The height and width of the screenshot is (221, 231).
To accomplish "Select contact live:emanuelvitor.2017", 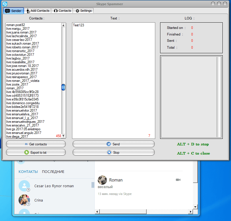I will coord(22,110).
